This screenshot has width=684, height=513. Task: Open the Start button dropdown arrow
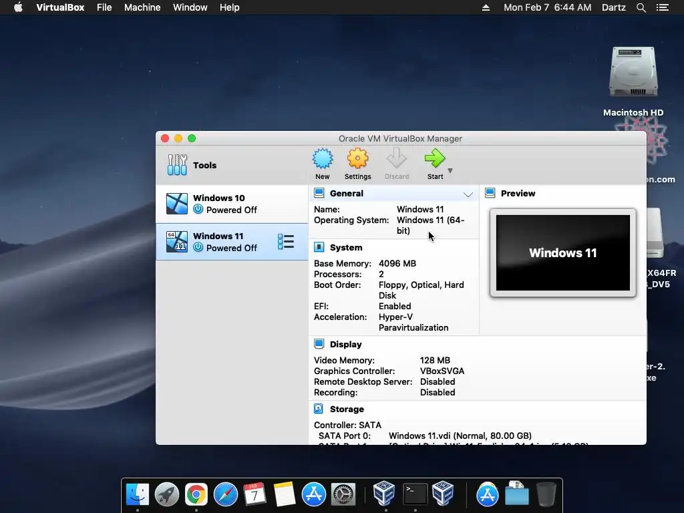point(450,170)
